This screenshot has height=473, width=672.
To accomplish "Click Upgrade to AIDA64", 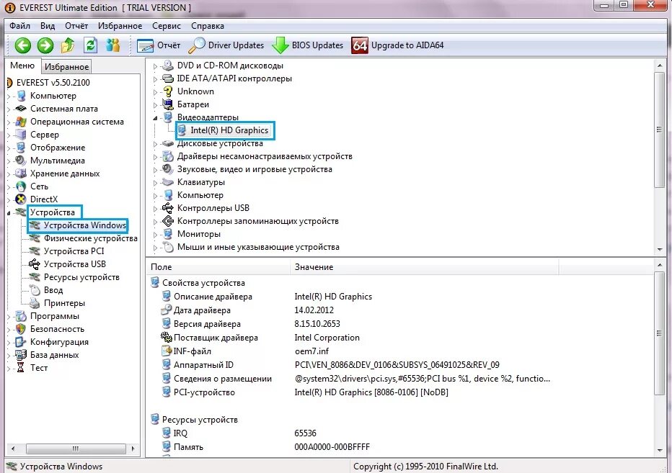I will point(397,45).
